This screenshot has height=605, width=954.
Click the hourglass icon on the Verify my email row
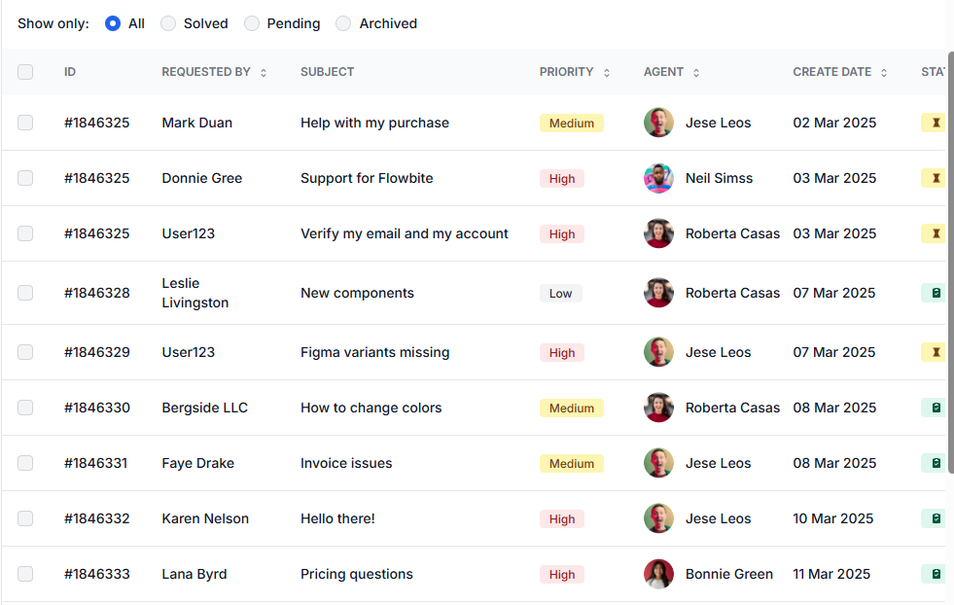(936, 233)
